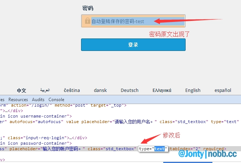Select Deutsch language link
The image size is (241, 163).
129,90
